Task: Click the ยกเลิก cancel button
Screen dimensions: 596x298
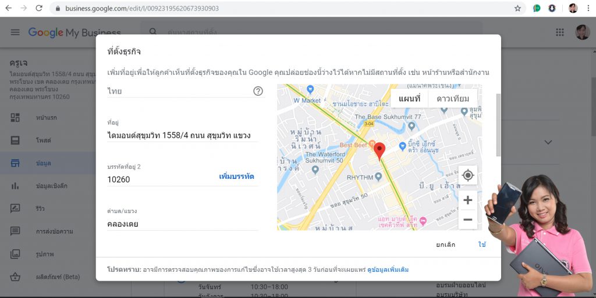Action: [x=445, y=245]
